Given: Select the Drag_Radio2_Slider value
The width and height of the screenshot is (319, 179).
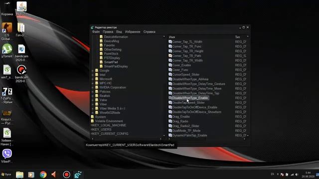Looking at the screenshot, I should tap(186, 126).
